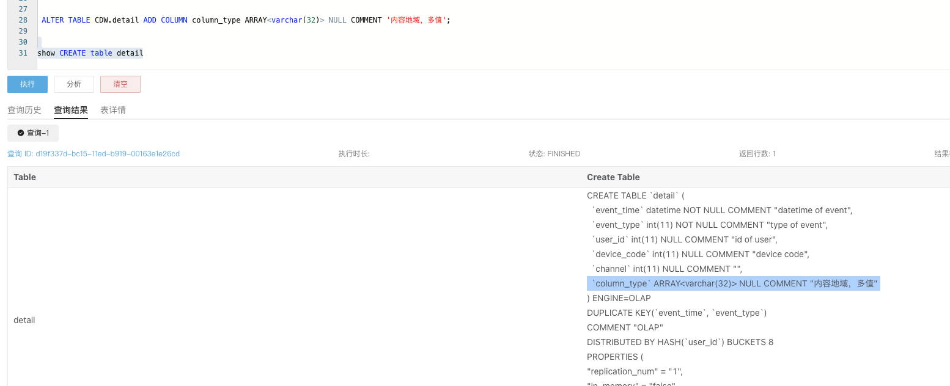Select the detail cell in Table column
950x386 pixels.
24,320
